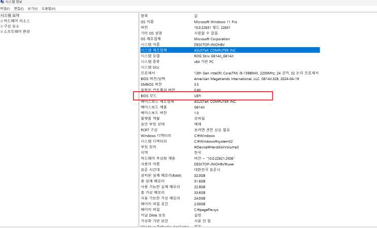
Task: Select the 베이스보드 버전 row
Action: click(x=230, y=113)
